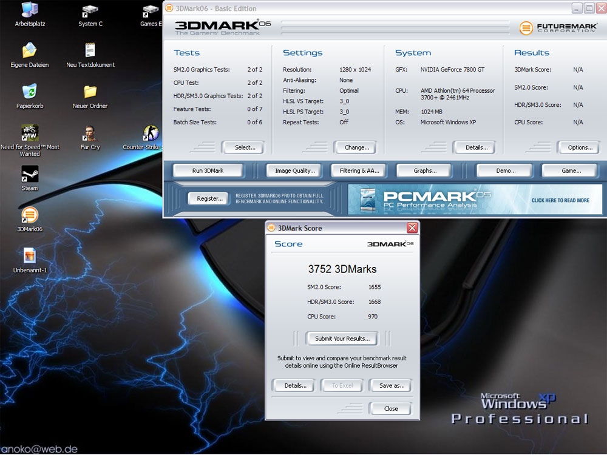Open Details in the Score dialog
607x455 pixels.
295,385
